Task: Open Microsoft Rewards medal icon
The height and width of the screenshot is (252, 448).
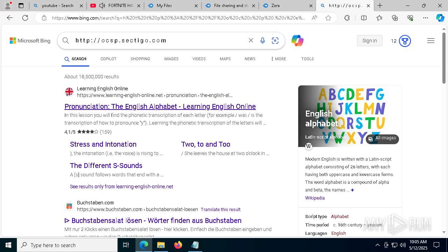Action: click(405, 41)
